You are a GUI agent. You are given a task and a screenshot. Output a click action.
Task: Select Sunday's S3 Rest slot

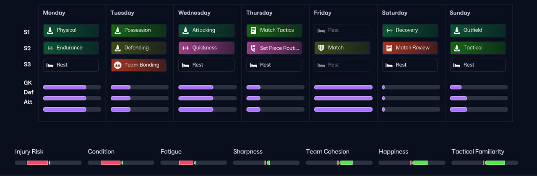tap(477, 65)
